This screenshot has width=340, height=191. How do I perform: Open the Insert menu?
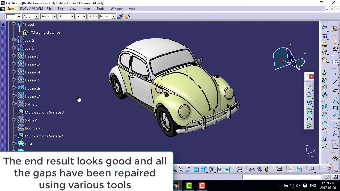86,9
